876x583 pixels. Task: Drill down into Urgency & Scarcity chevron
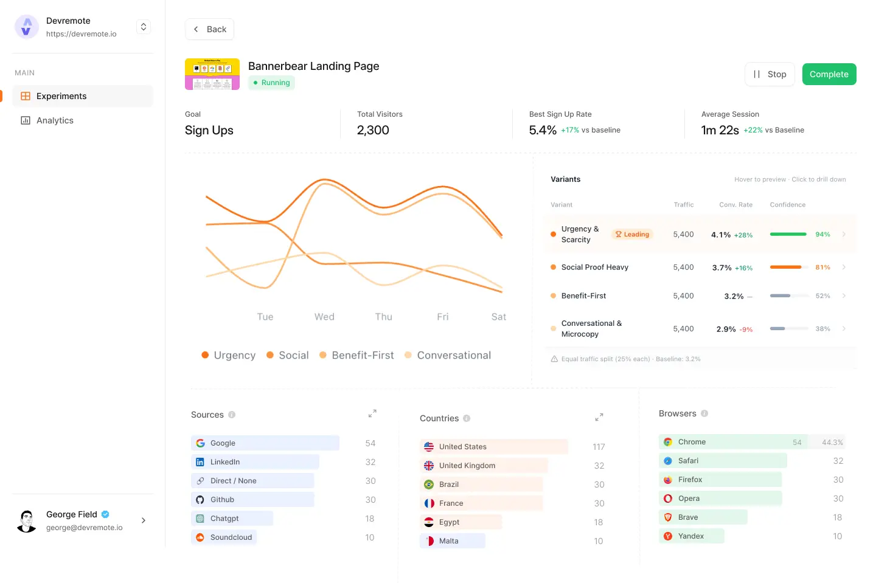844,234
